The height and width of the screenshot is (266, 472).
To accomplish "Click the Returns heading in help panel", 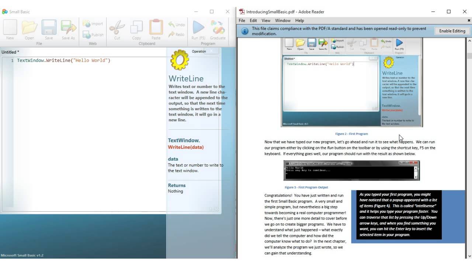I will (177, 185).
